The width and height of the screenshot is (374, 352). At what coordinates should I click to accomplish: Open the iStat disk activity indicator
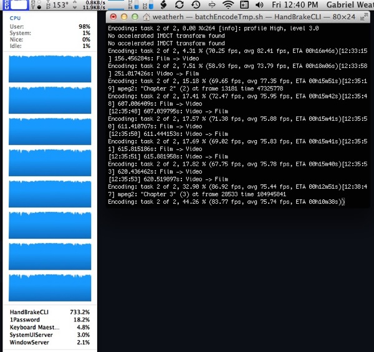[36, 5]
